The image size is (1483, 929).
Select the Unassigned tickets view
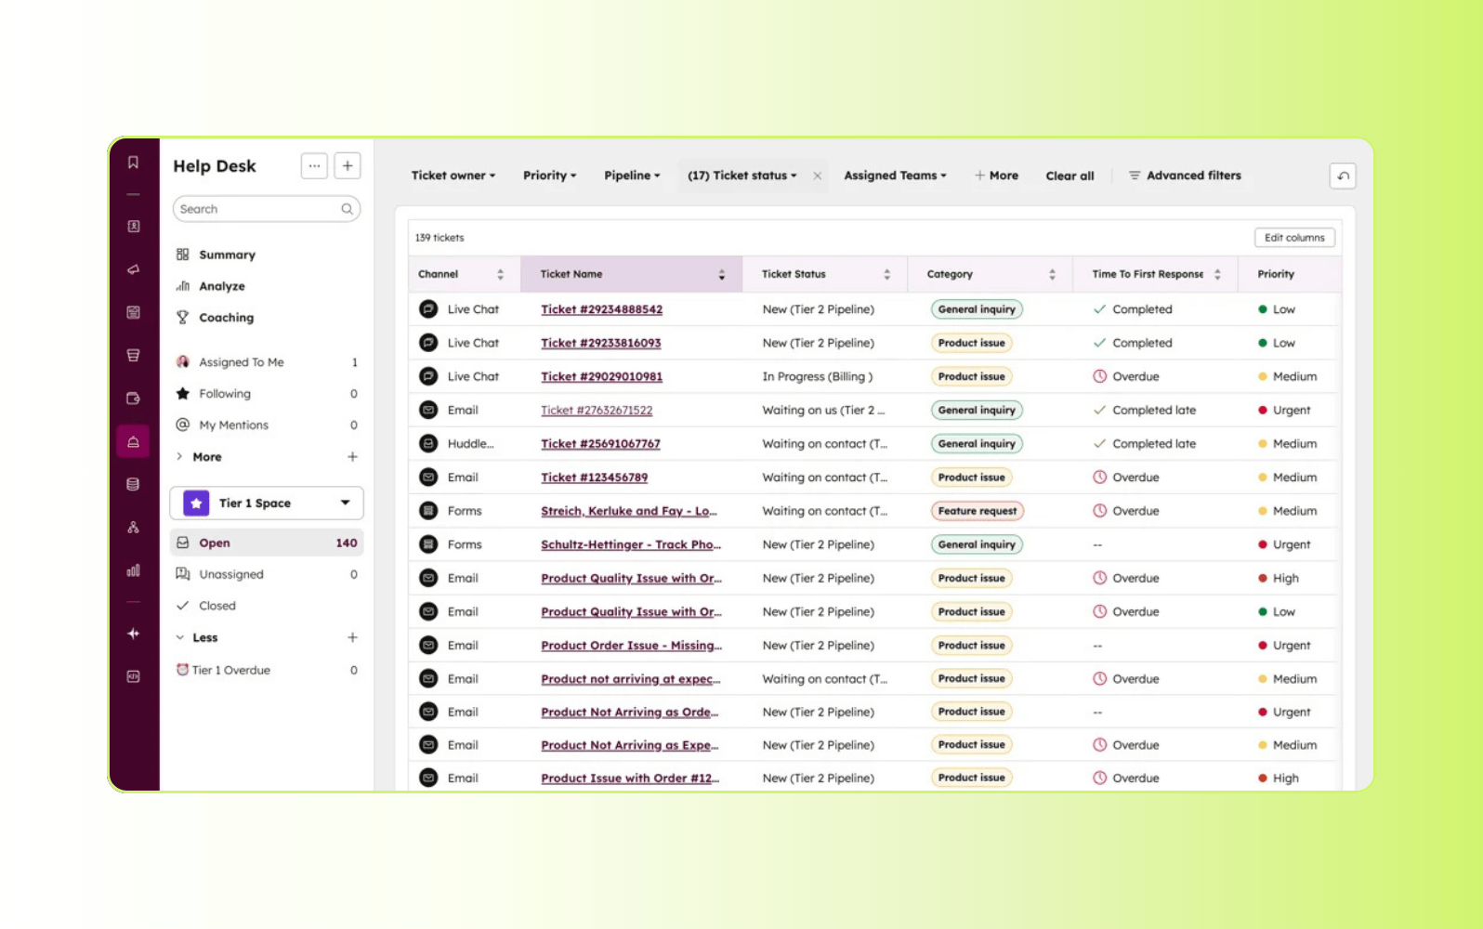pos(267,574)
